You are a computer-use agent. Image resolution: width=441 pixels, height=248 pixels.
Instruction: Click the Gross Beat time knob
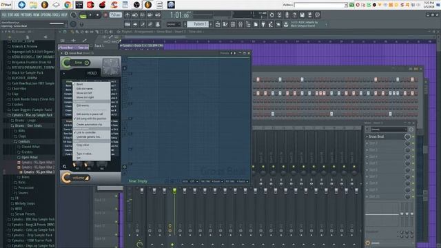(x=67, y=63)
